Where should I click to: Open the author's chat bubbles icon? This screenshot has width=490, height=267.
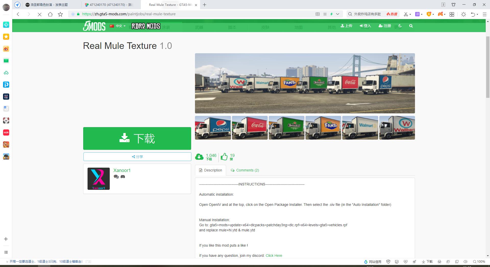116,177
